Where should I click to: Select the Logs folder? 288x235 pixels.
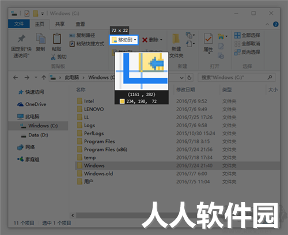pos(89,126)
